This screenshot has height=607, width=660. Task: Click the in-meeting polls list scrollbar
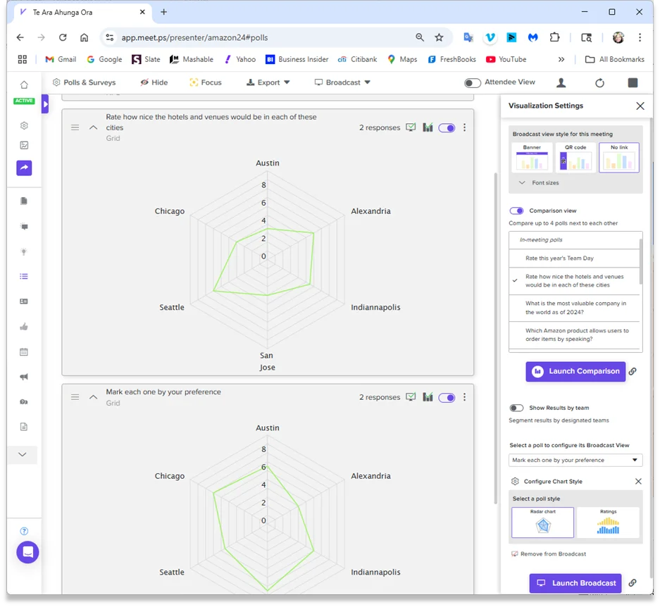(x=641, y=262)
